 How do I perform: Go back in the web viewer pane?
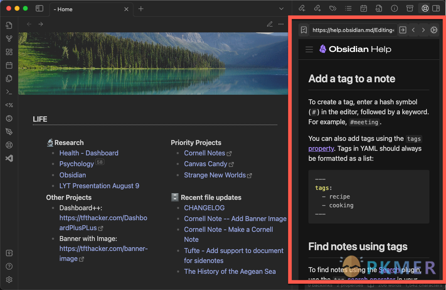click(x=413, y=30)
